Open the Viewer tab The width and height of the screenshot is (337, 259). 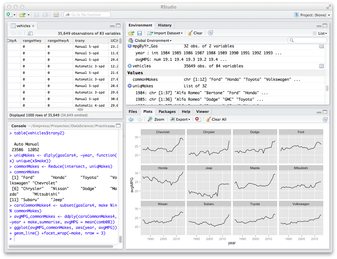click(202, 112)
